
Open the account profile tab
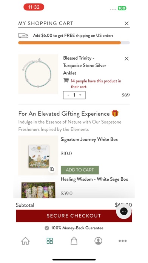coord(99,241)
